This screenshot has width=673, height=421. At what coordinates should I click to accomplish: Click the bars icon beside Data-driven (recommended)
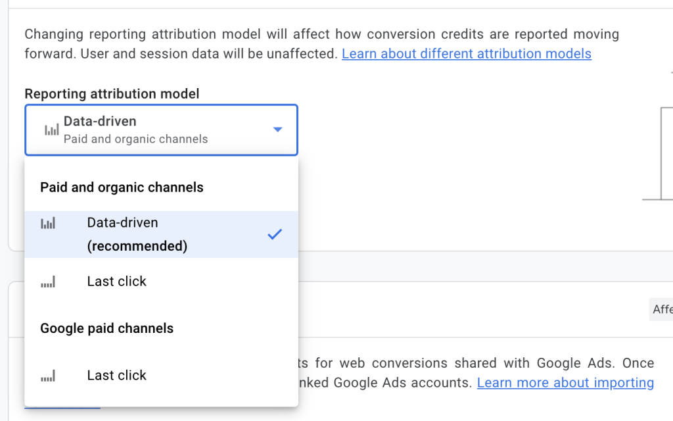(47, 223)
